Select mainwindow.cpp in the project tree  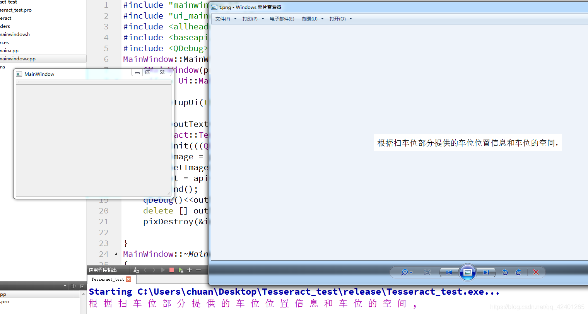point(18,59)
